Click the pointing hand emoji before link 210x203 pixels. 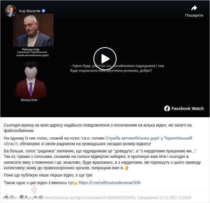(76, 183)
